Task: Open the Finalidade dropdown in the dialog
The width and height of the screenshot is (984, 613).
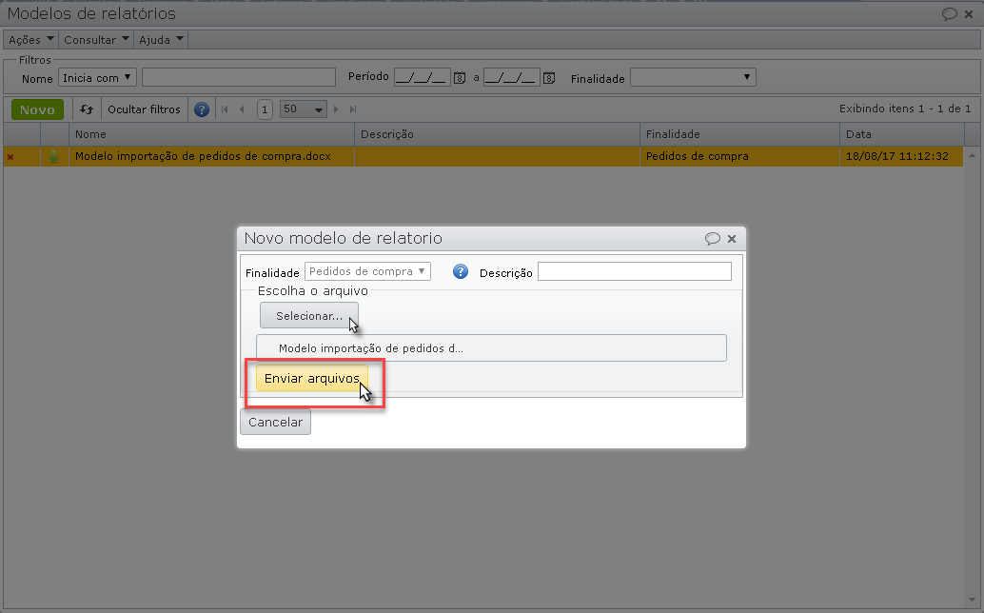Action: pyautogui.click(x=367, y=271)
